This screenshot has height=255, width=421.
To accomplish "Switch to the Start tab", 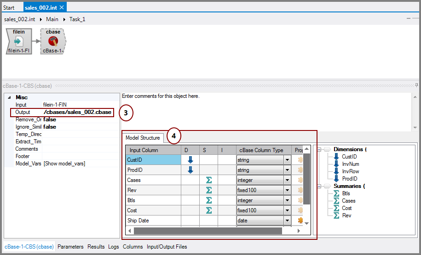I will pyautogui.click(x=9, y=7).
